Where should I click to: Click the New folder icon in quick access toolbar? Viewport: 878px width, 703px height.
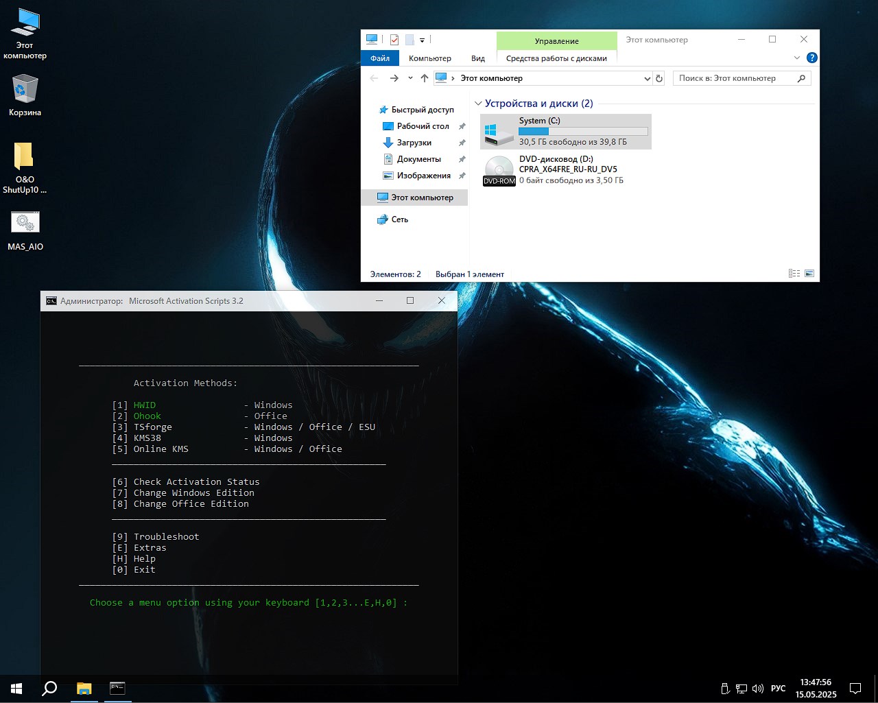[410, 40]
